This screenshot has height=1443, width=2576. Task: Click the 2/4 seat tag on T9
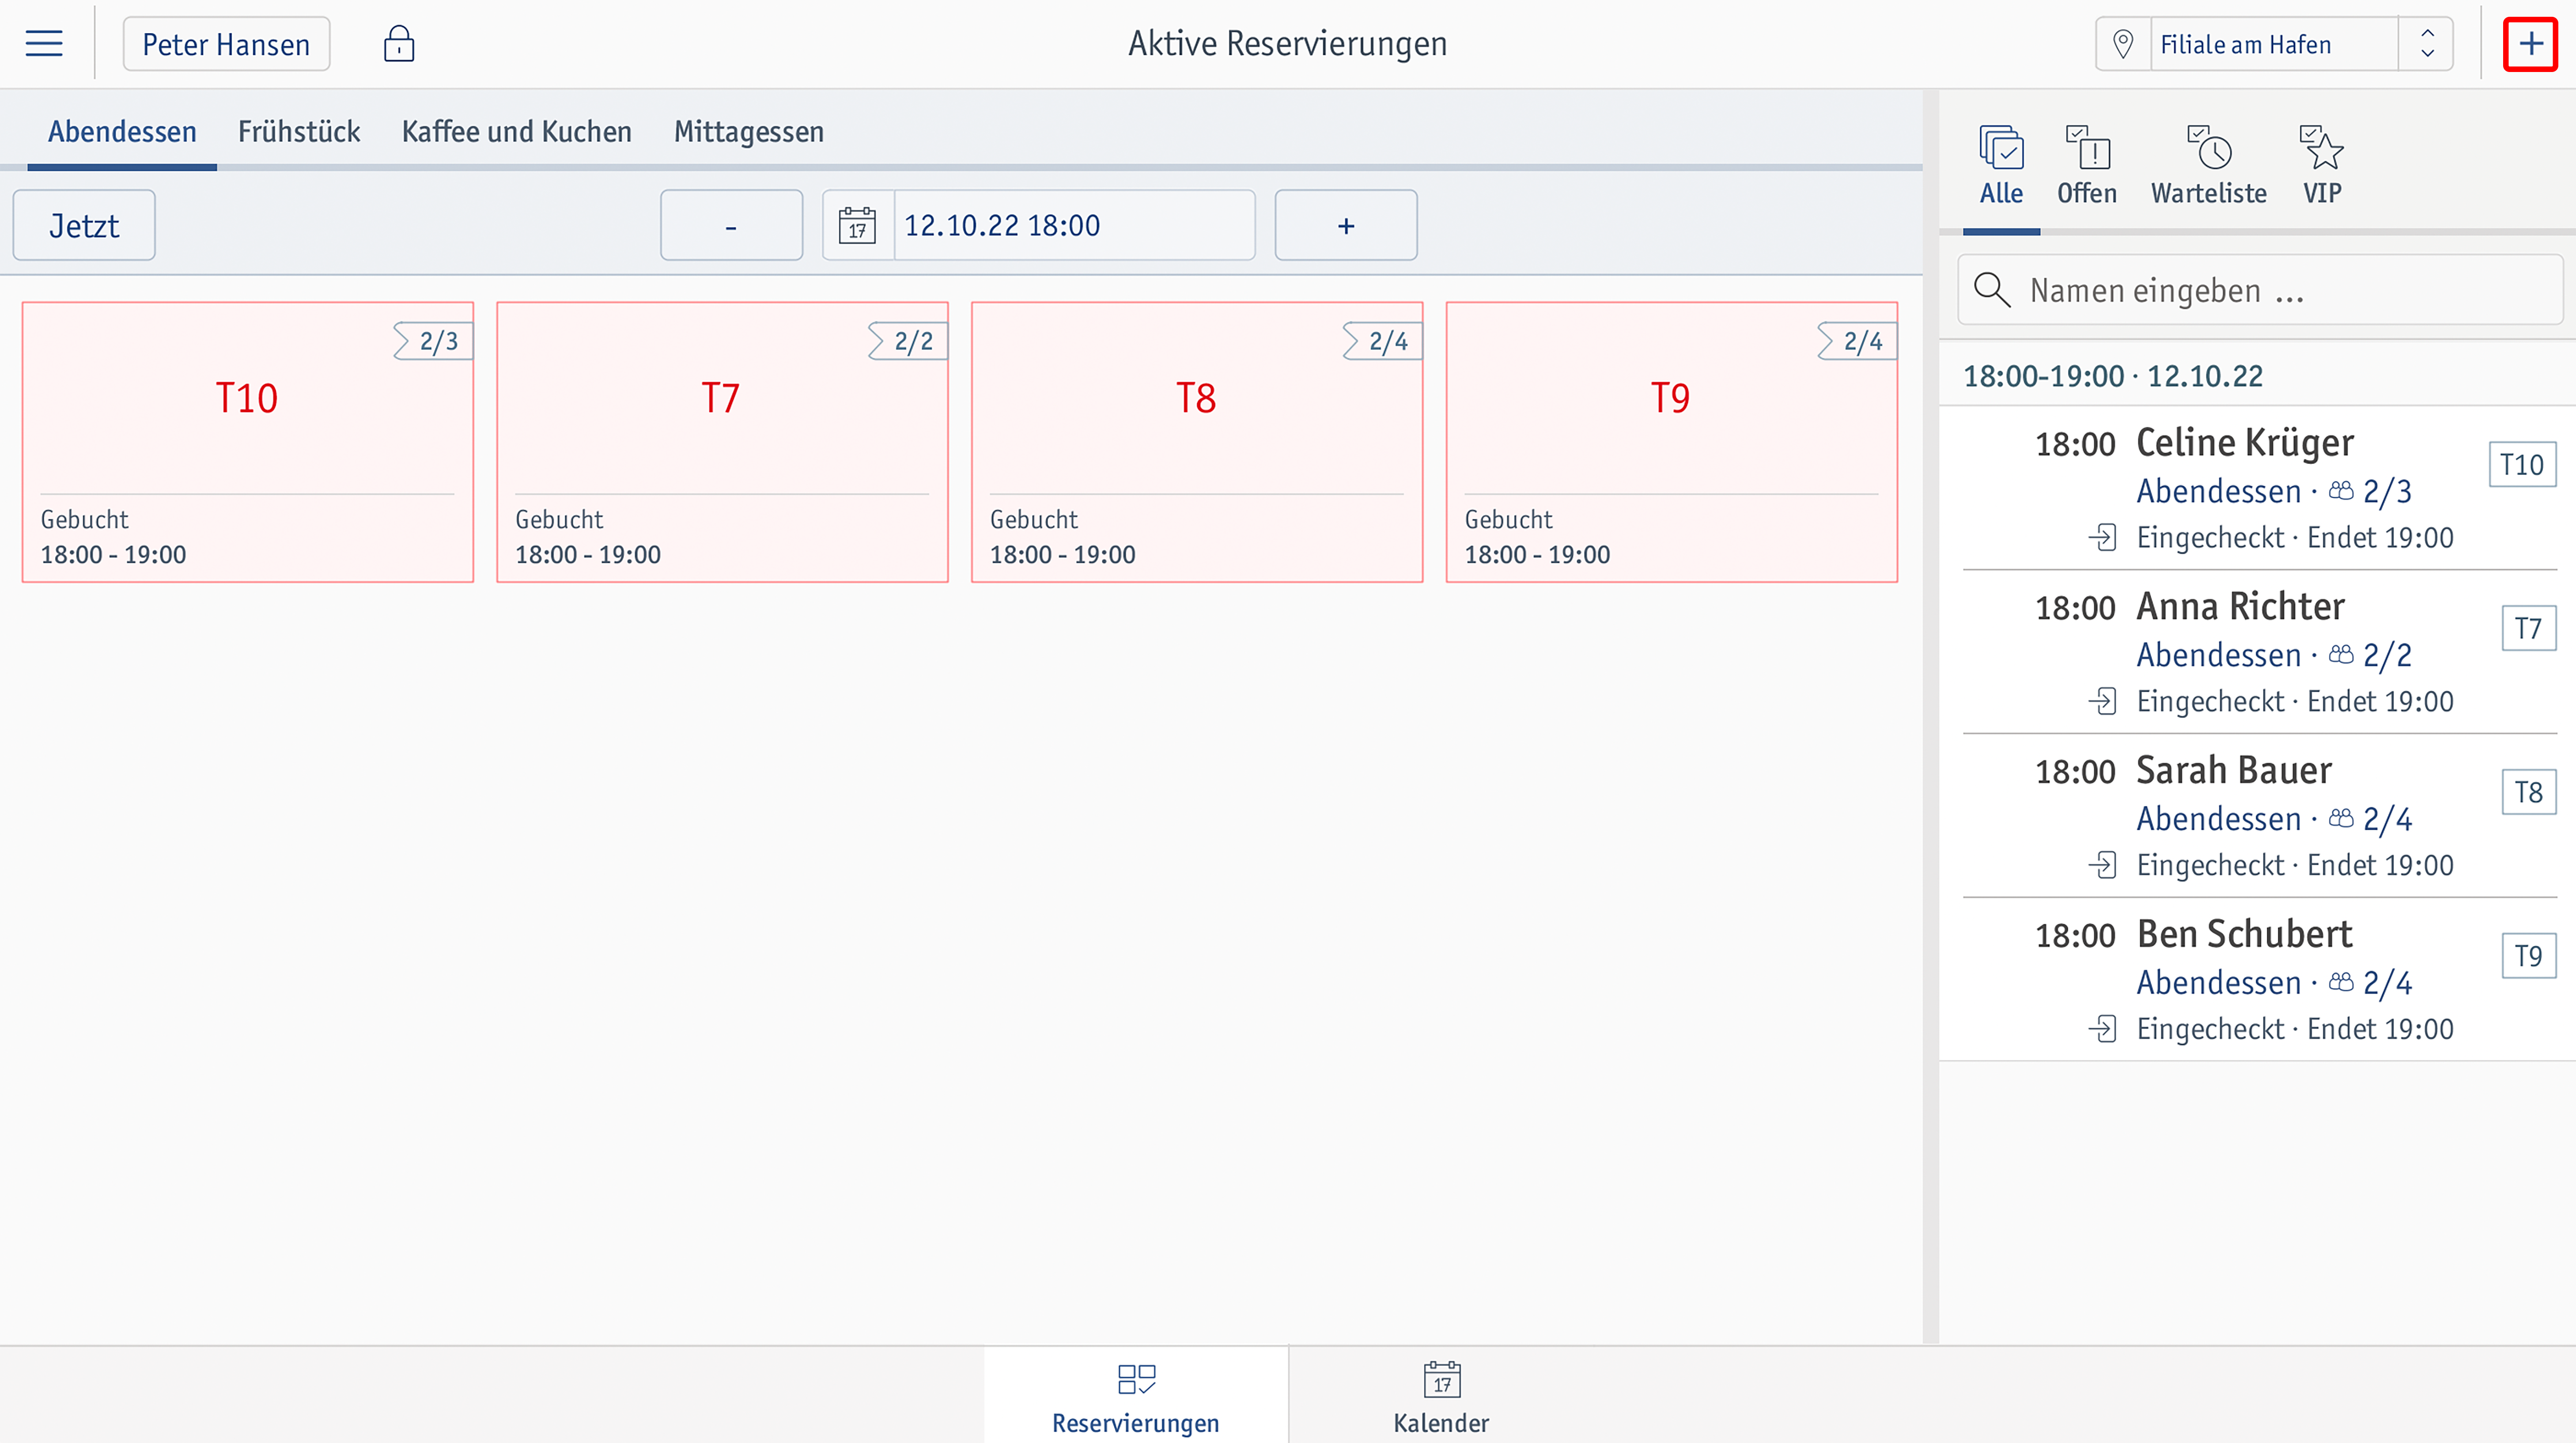point(1857,341)
